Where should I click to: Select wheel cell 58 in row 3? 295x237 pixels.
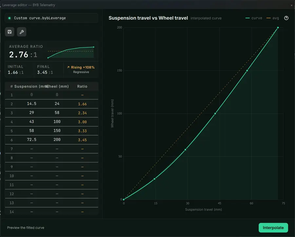coord(57,113)
